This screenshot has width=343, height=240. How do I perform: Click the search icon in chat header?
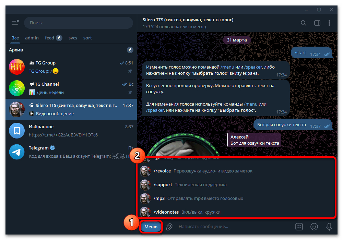coord(304,23)
